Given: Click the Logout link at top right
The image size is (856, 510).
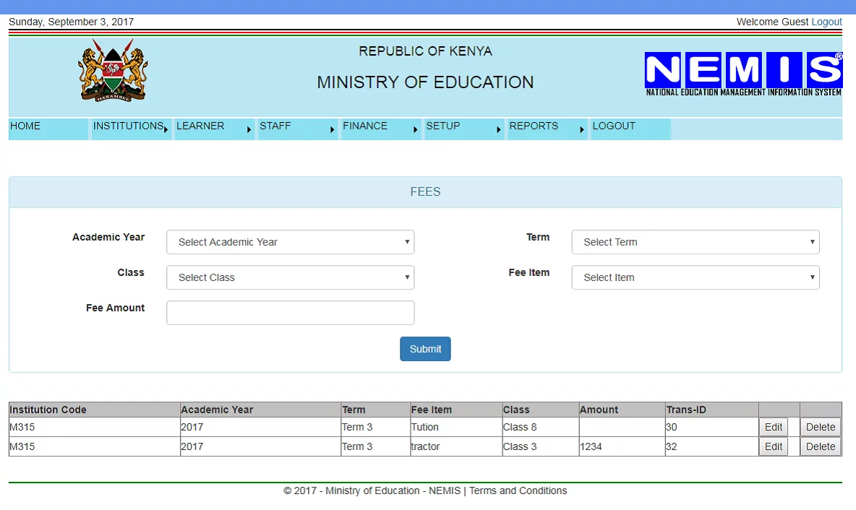Looking at the screenshot, I should pos(826,21).
